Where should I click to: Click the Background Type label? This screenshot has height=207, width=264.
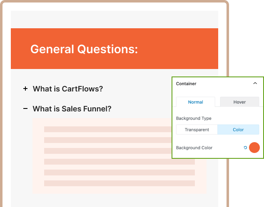194,118
